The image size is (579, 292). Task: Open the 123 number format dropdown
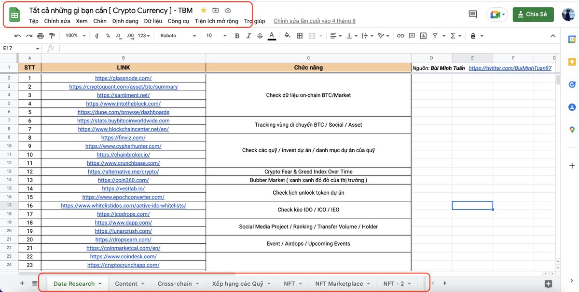point(143,36)
